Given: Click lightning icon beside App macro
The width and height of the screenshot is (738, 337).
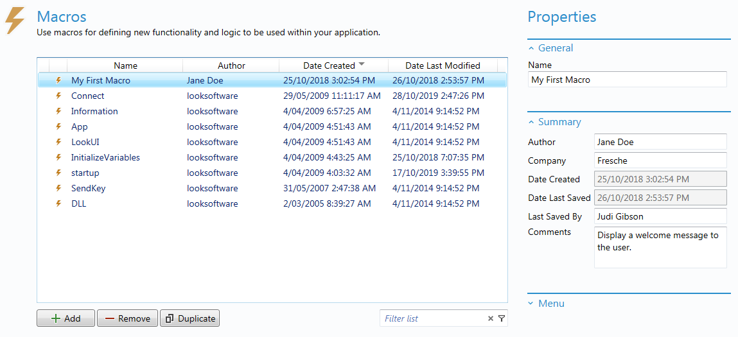Looking at the screenshot, I should (x=59, y=126).
